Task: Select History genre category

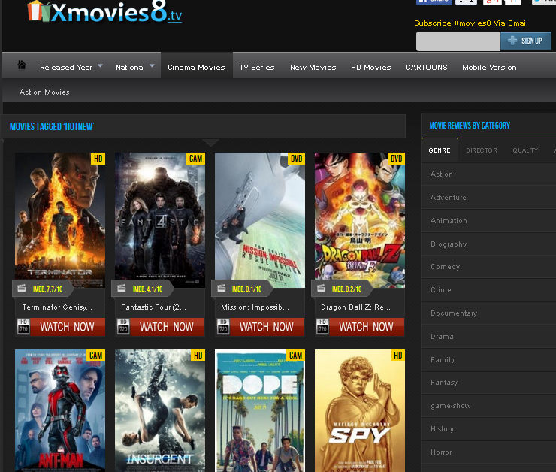Action: [x=443, y=428]
